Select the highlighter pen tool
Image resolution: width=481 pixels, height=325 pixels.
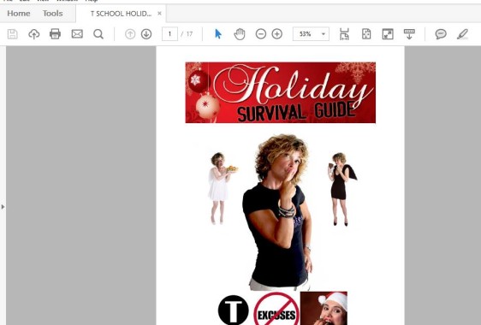coord(462,34)
